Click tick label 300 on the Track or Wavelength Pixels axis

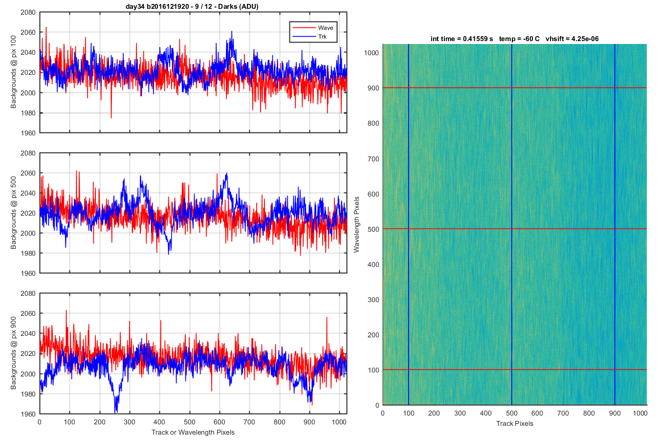(130, 422)
